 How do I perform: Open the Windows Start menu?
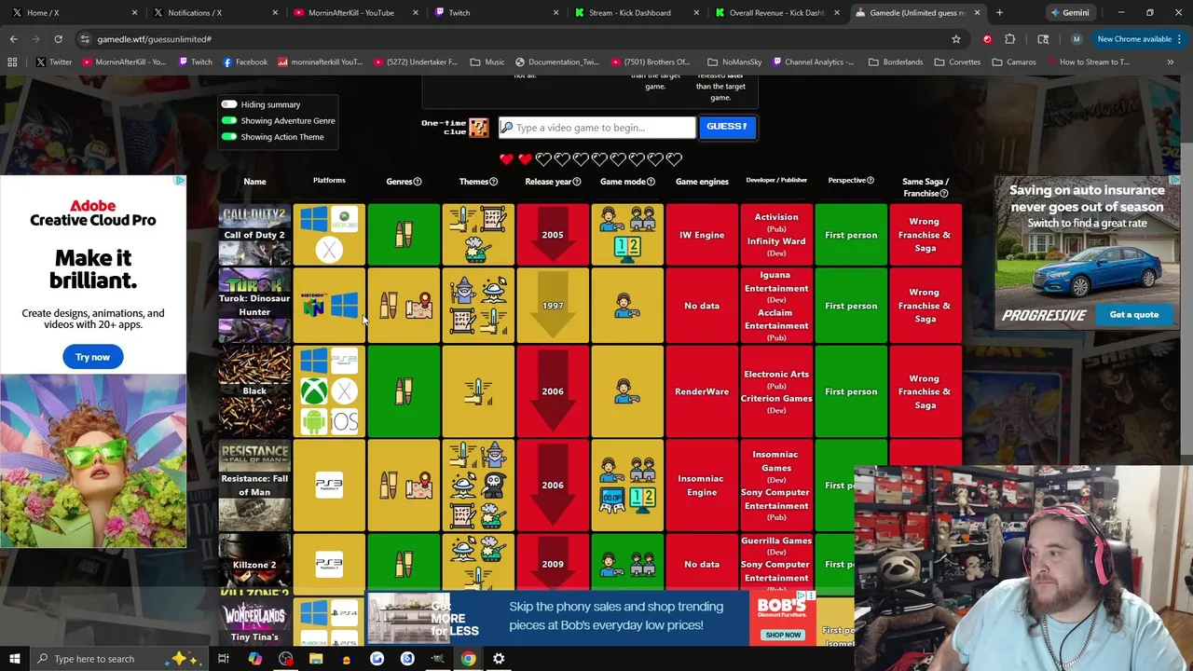pyautogui.click(x=15, y=659)
